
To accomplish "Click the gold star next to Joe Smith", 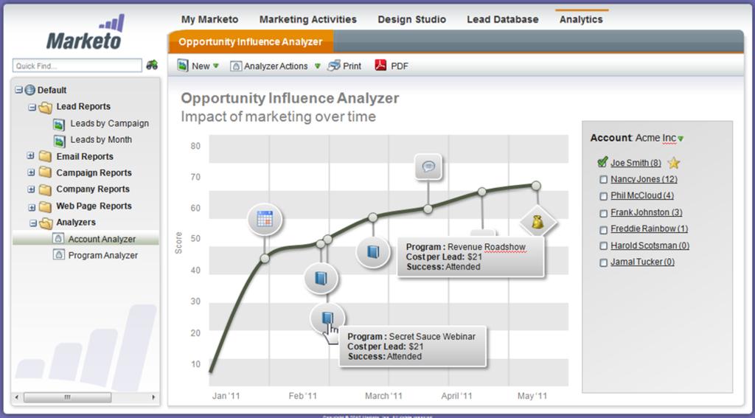I will pyautogui.click(x=674, y=163).
